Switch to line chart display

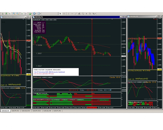click(x=10, y=14)
